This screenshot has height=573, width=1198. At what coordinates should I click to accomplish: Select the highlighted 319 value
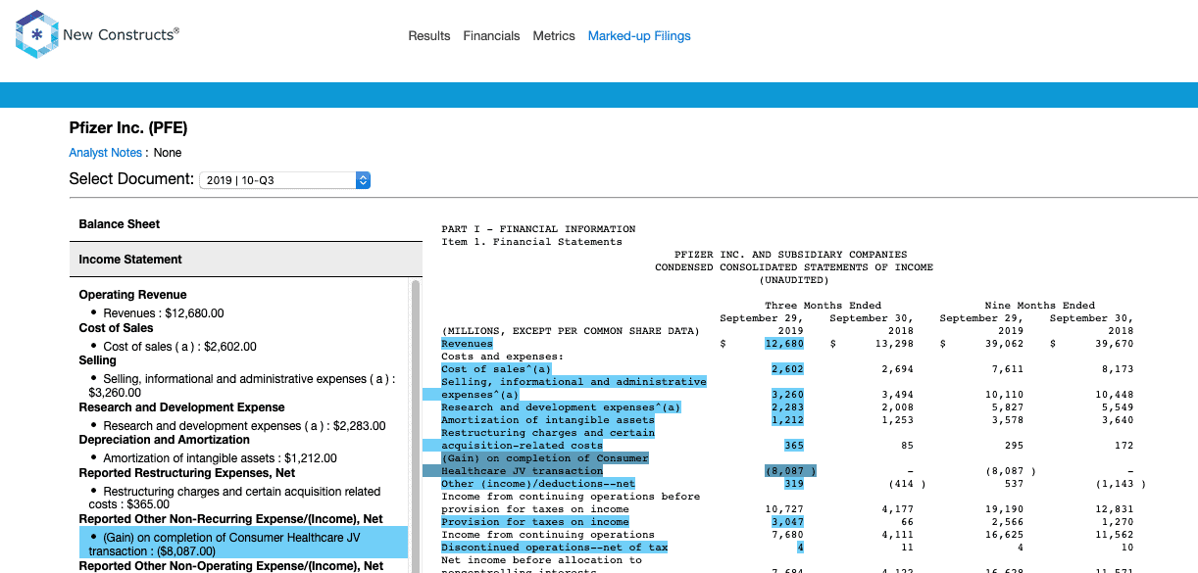[x=794, y=484]
